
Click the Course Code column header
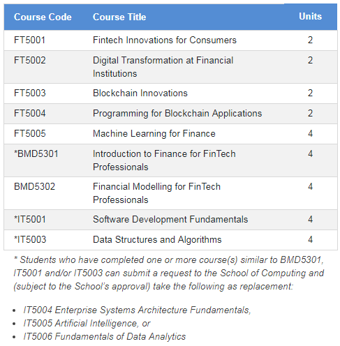pyautogui.click(x=43, y=17)
